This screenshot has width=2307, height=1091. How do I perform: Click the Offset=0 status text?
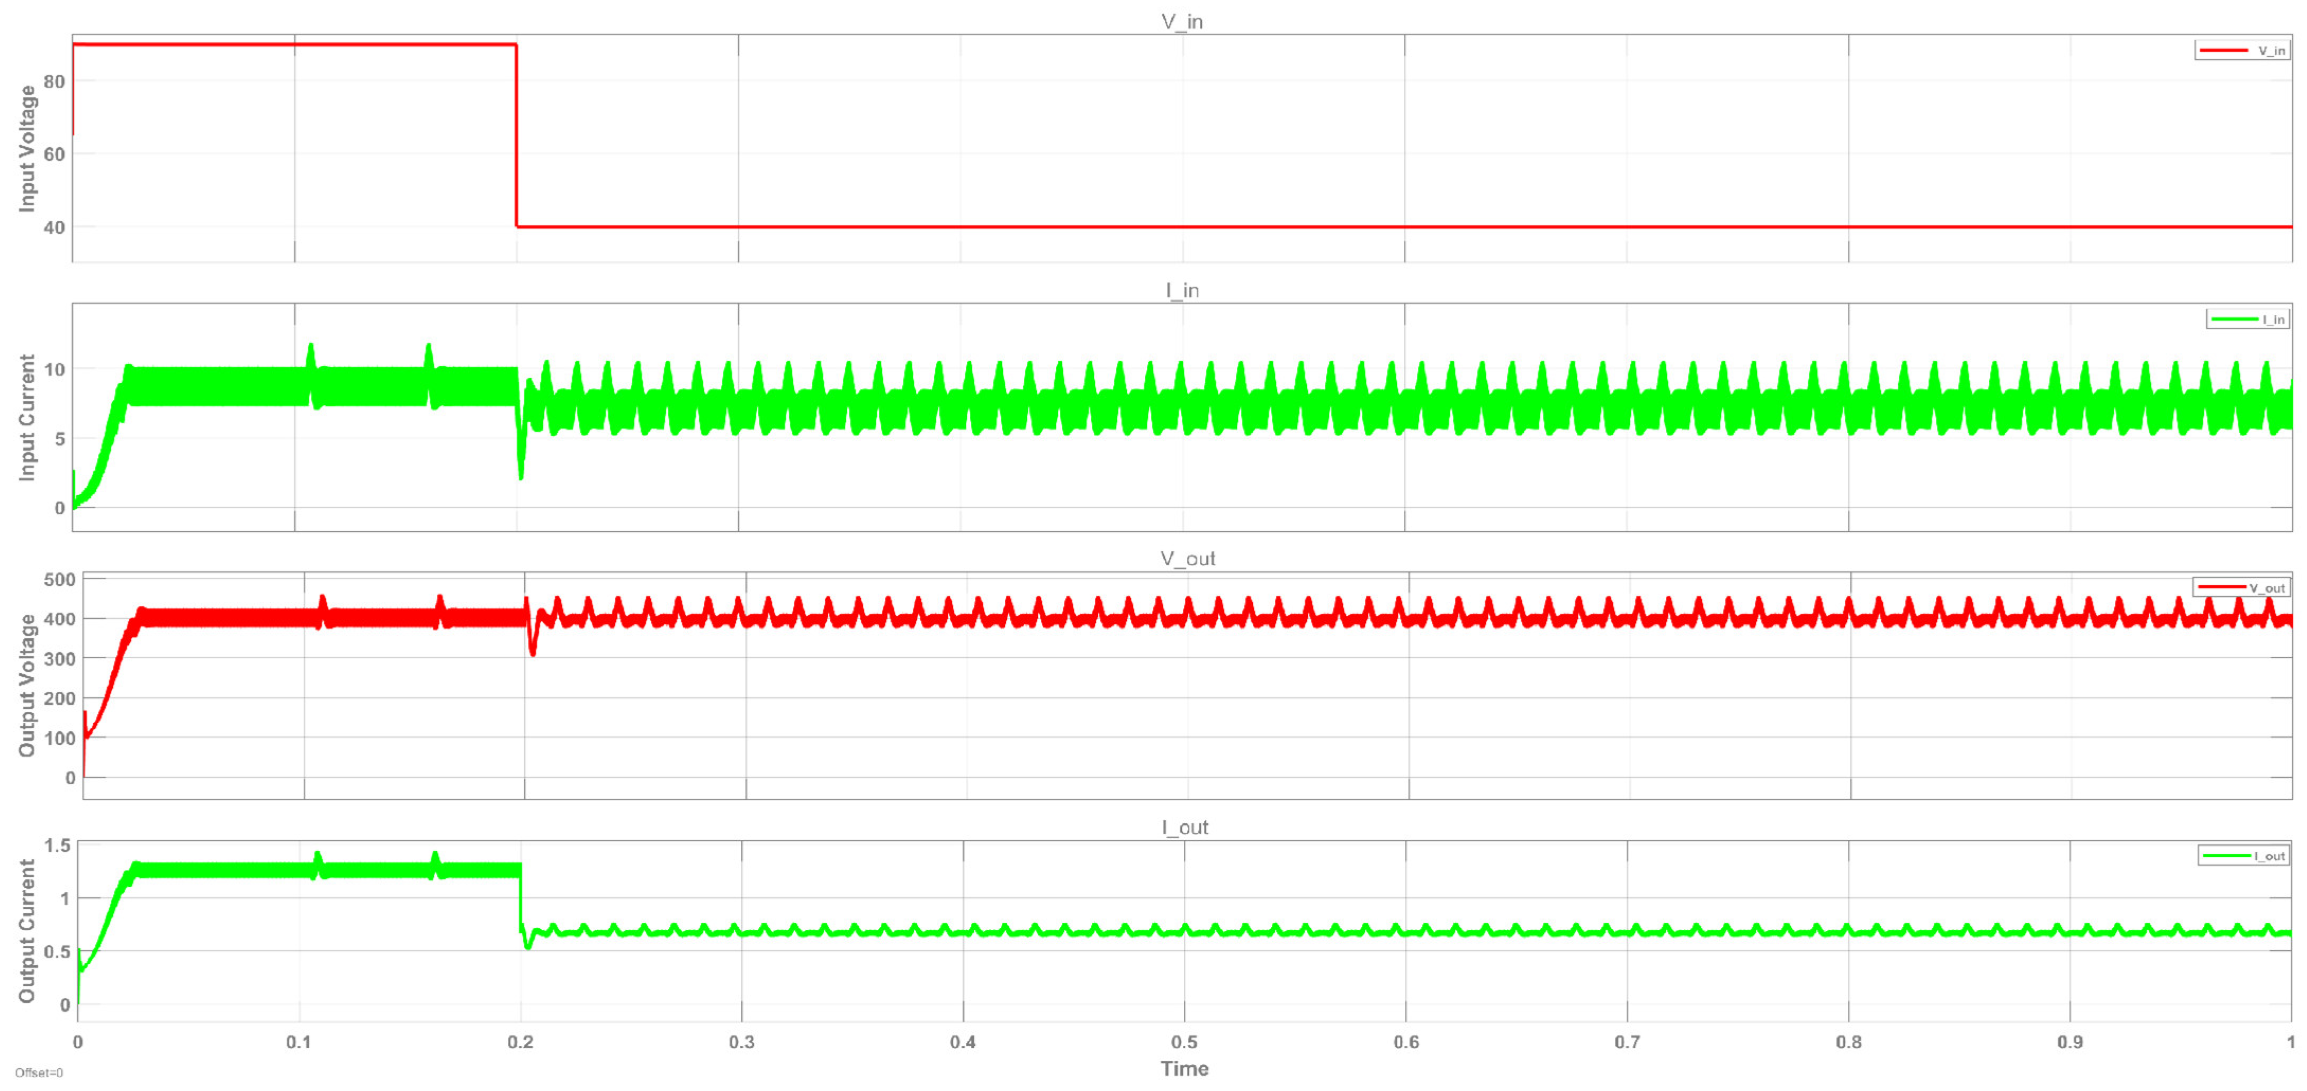[x=39, y=1073]
